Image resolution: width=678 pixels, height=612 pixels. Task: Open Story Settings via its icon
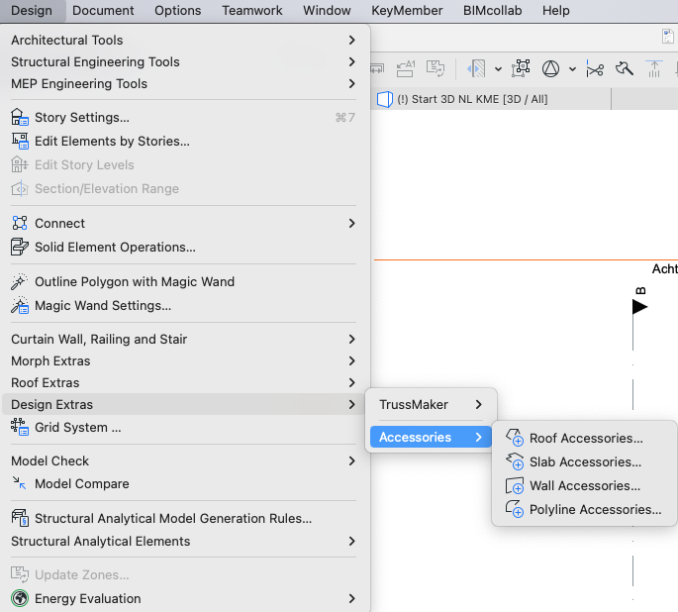coord(20,117)
